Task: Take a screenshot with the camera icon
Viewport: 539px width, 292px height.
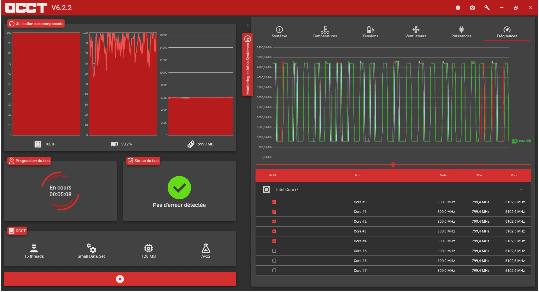Action: click(x=472, y=8)
